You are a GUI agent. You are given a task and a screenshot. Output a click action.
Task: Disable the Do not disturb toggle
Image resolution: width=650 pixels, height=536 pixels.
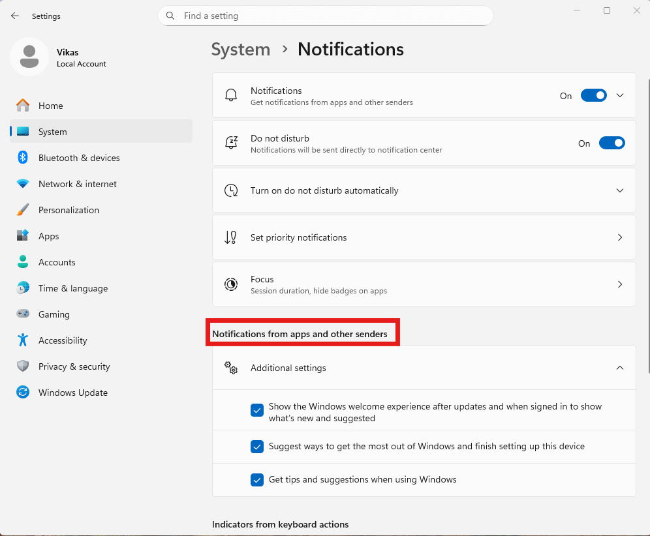(x=611, y=143)
